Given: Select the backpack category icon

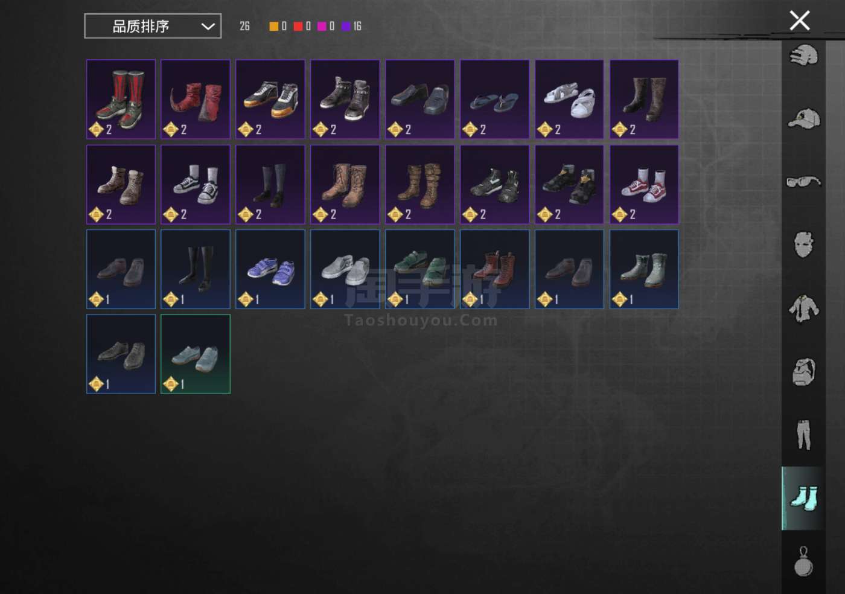Looking at the screenshot, I should click(x=803, y=371).
